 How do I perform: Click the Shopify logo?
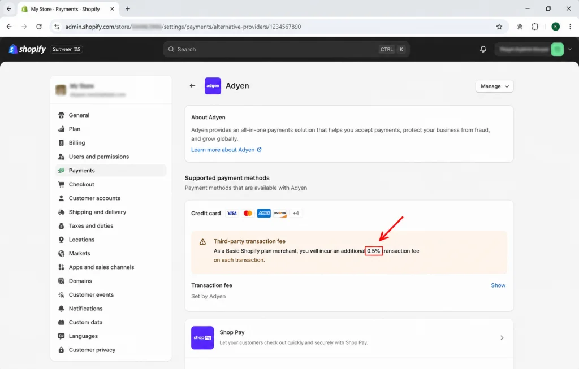pos(27,49)
